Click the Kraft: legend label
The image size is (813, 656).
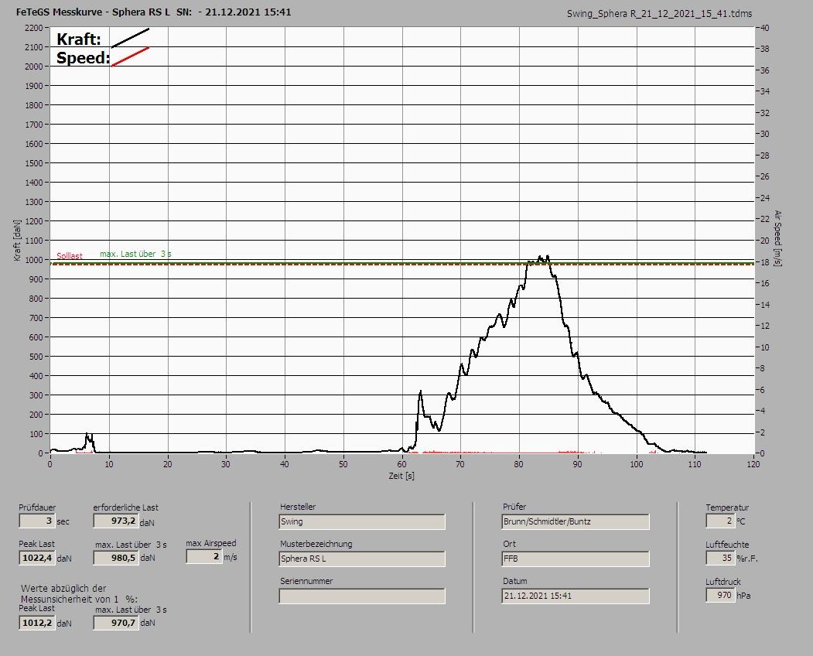pyautogui.click(x=78, y=39)
